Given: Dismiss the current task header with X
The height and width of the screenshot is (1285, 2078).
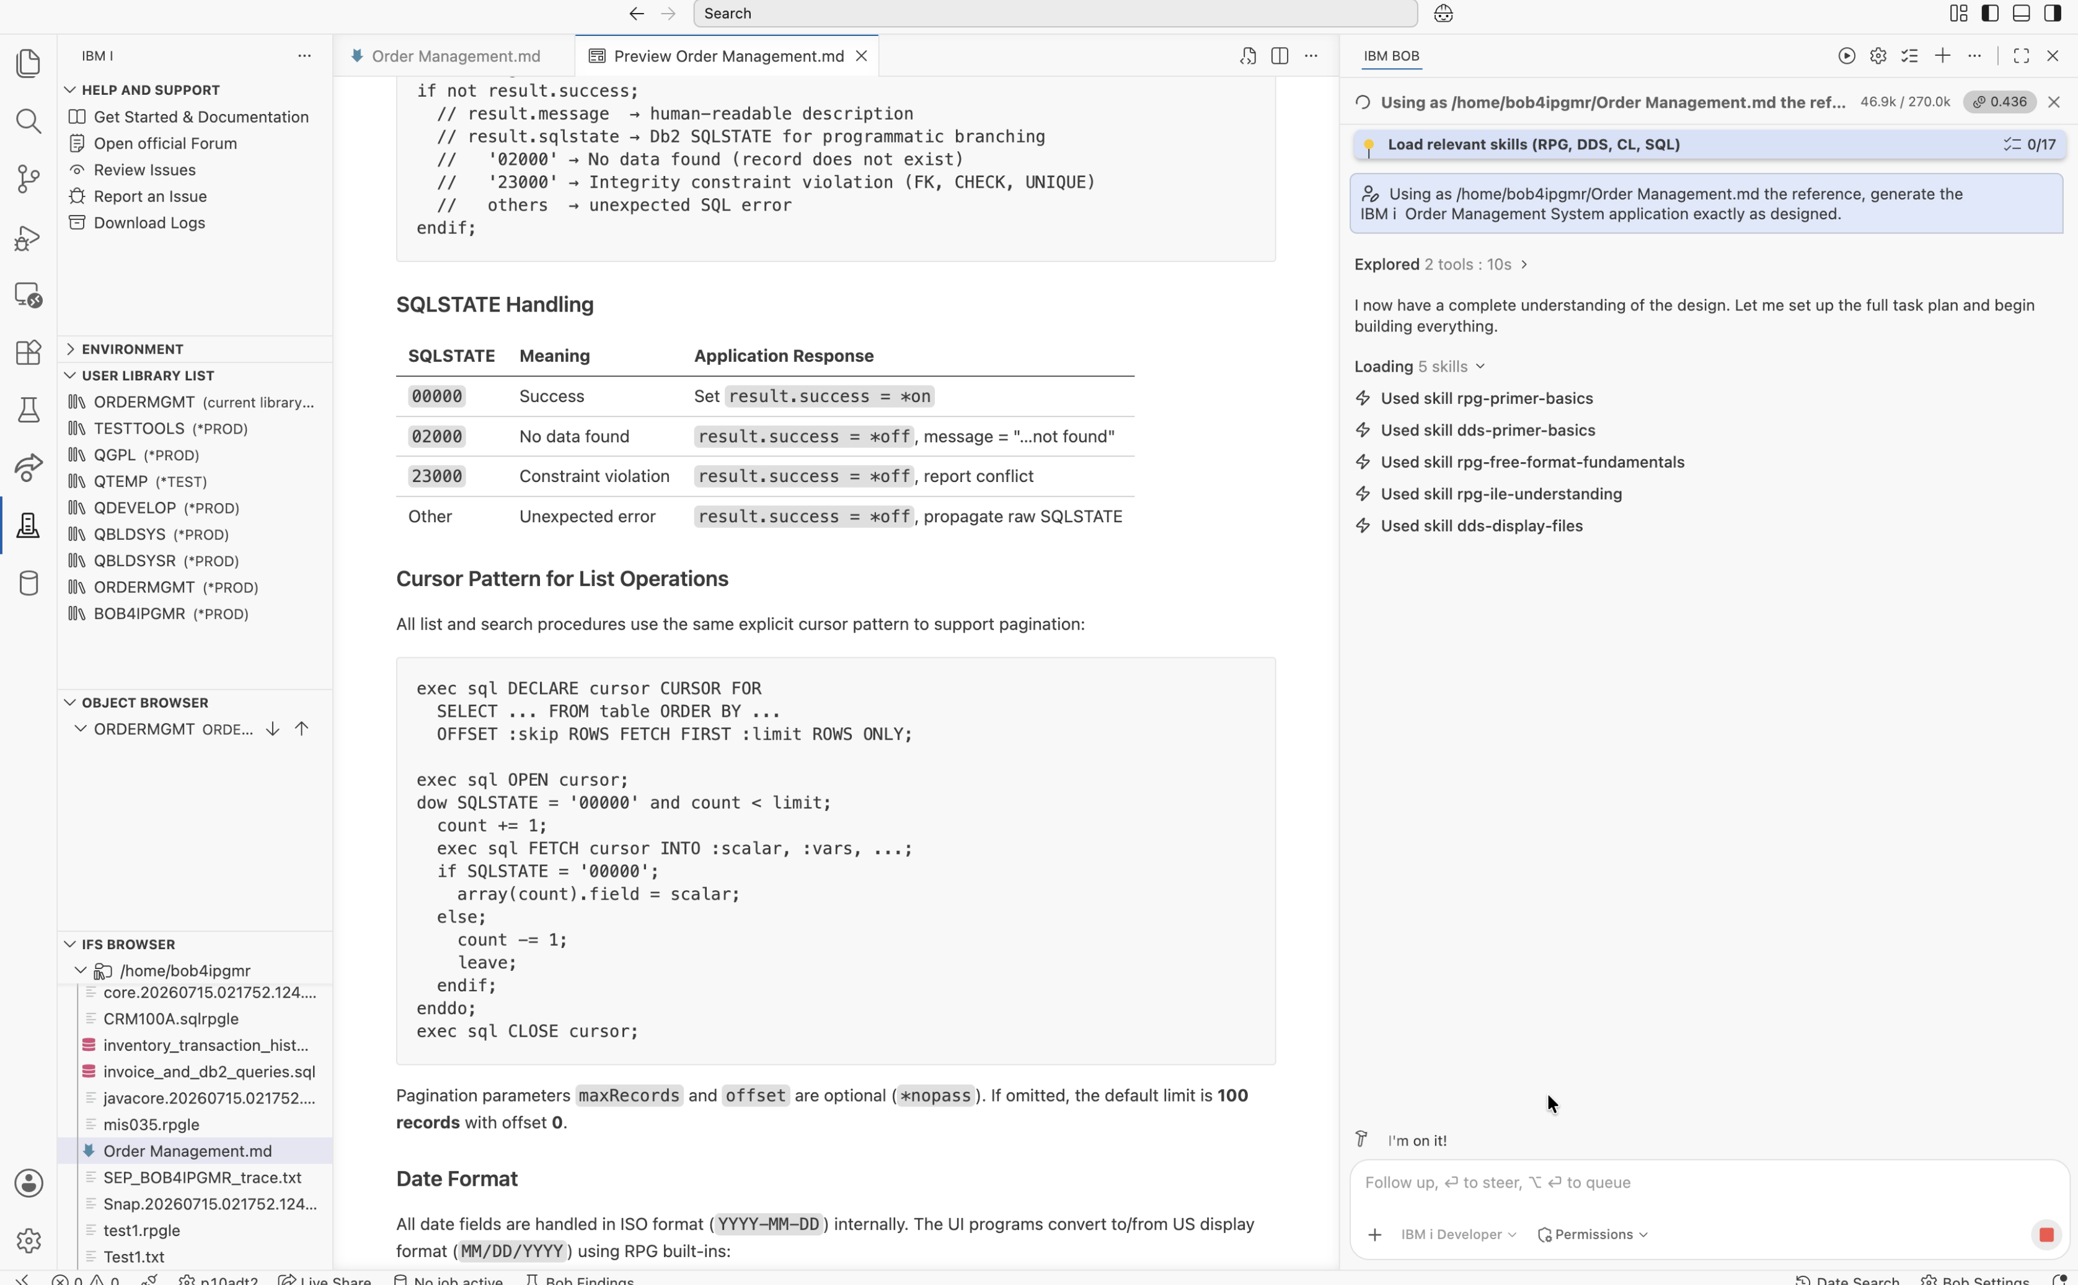Looking at the screenshot, I should 2053,102.
